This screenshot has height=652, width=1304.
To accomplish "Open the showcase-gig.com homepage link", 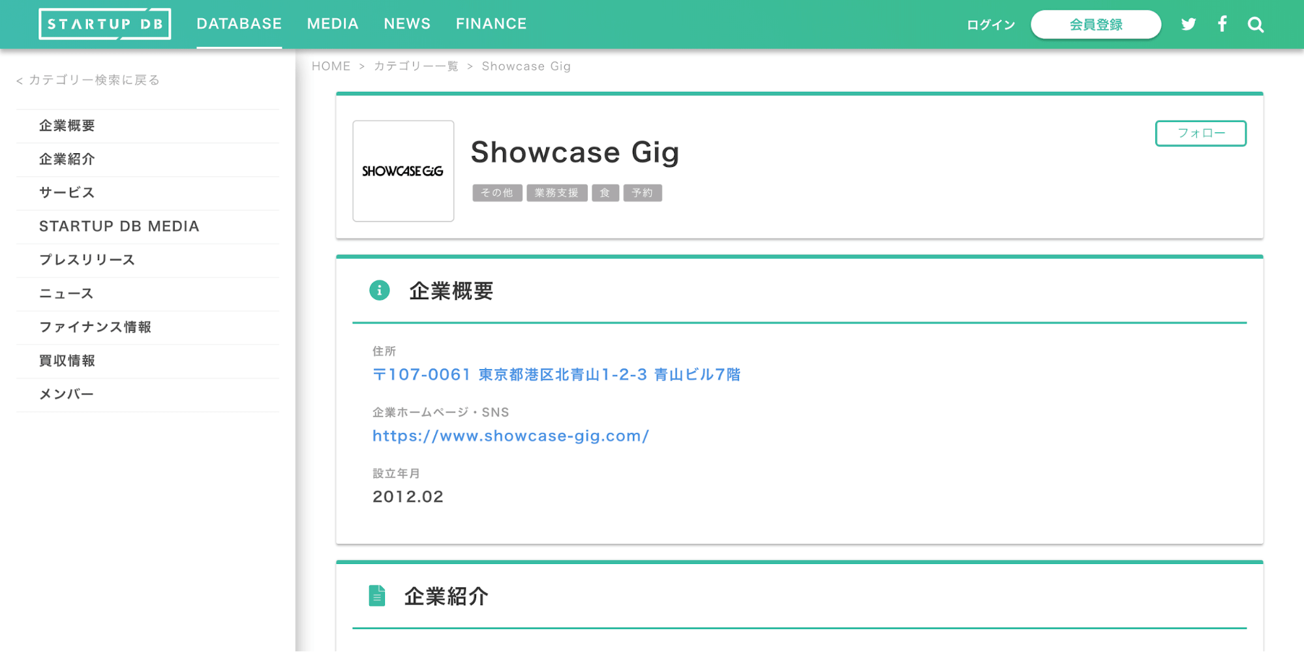I will click(511, 436).
